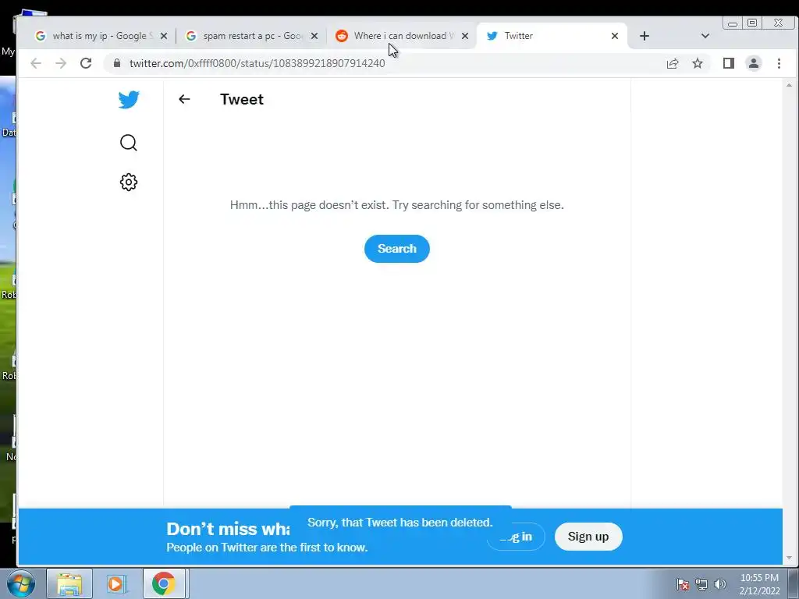Image resolution: width=799 pixels, height=599 pixels.
Task: Expand the tab search chevron
Action: (x=705, y=36)
